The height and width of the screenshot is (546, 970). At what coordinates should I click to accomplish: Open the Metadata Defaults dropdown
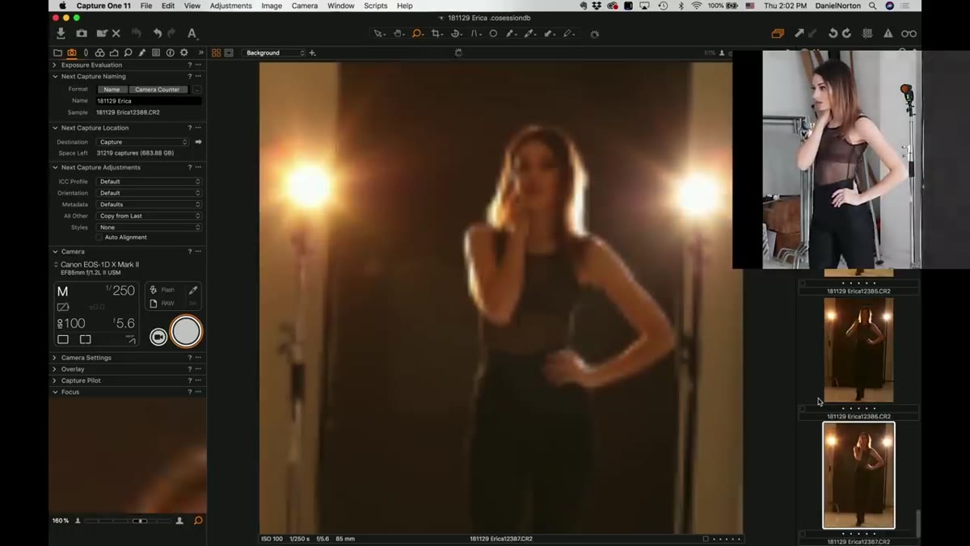coord(149,204)
